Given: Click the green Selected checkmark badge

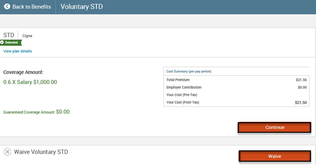Looking at the screenshot, I should [x=11, y=42].
